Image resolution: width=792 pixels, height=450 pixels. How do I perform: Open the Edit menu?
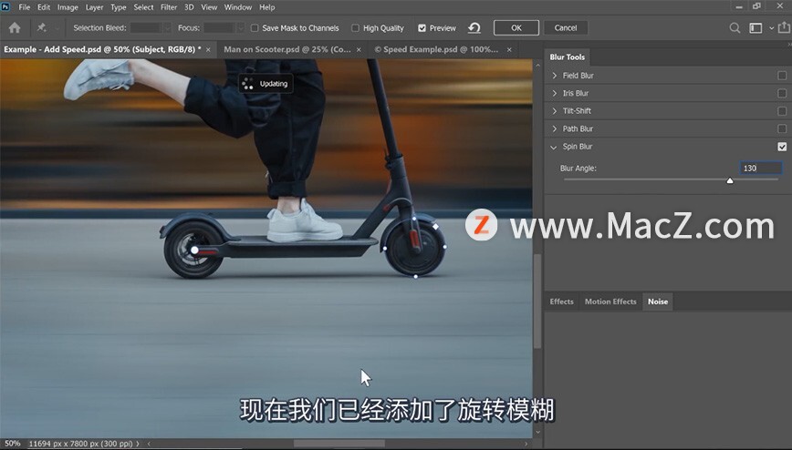pyautogui.click(x=44, y=7)
